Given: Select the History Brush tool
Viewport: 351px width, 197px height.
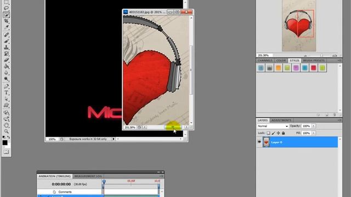Looking at the screenshot, I should [x=6, y=54].
